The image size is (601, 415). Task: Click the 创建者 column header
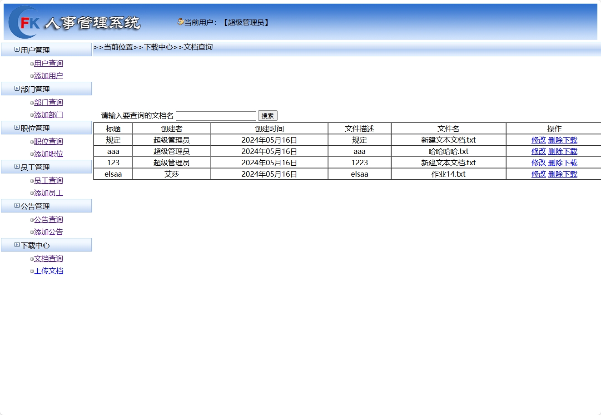pos(172,129)
